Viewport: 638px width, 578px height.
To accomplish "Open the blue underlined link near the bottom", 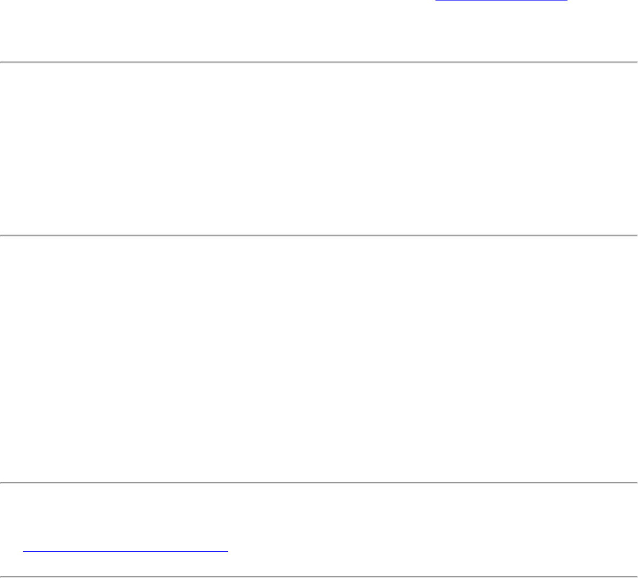I will point(126,550).
